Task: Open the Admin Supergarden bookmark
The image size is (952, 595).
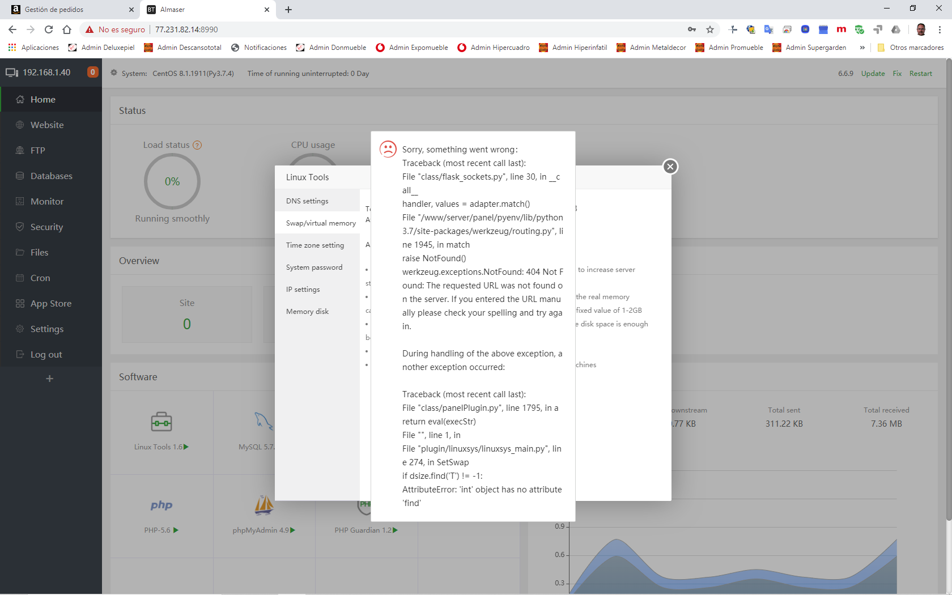Action: pos(809,48)
